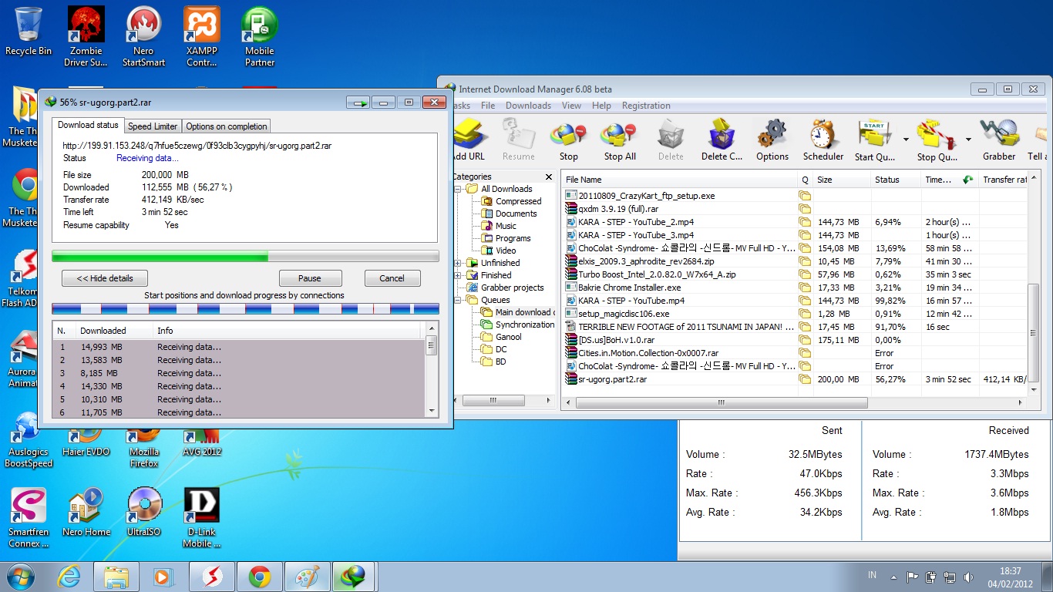Select the Documents category

509,214
